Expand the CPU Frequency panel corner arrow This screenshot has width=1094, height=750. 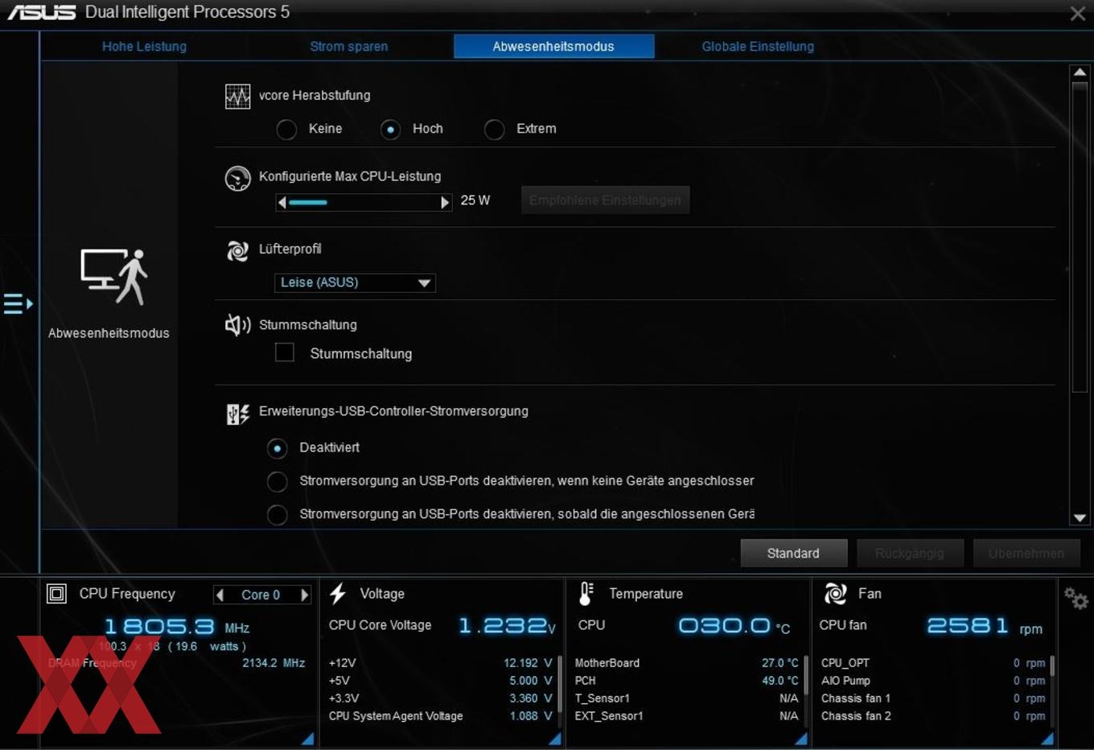click(x=307, y=738)
